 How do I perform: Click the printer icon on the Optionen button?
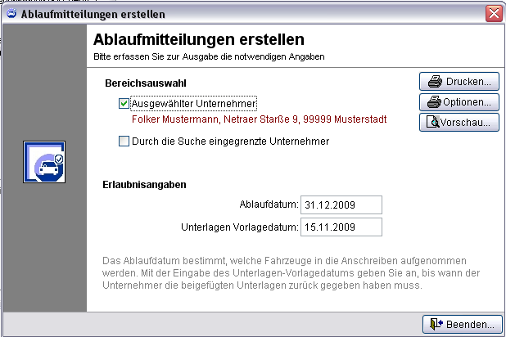click(432, 102)
